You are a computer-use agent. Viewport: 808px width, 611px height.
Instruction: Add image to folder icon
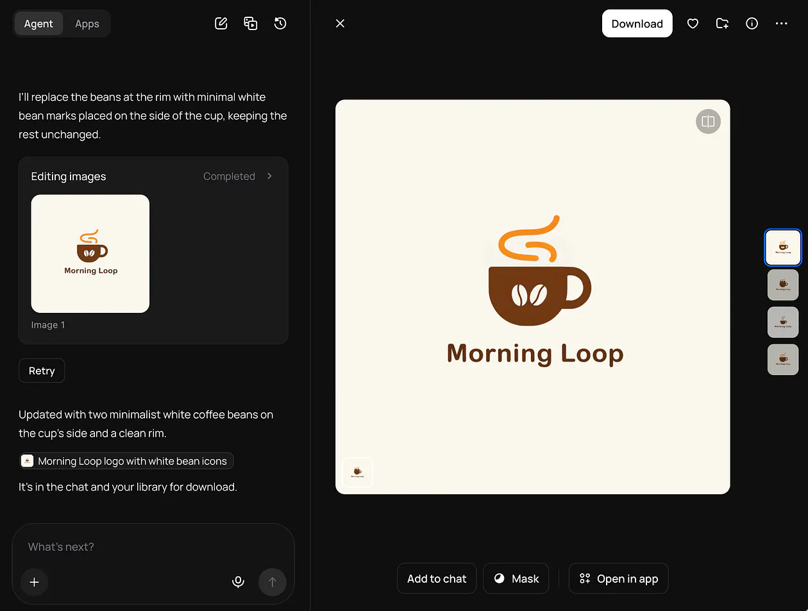[x=722, y=24]
